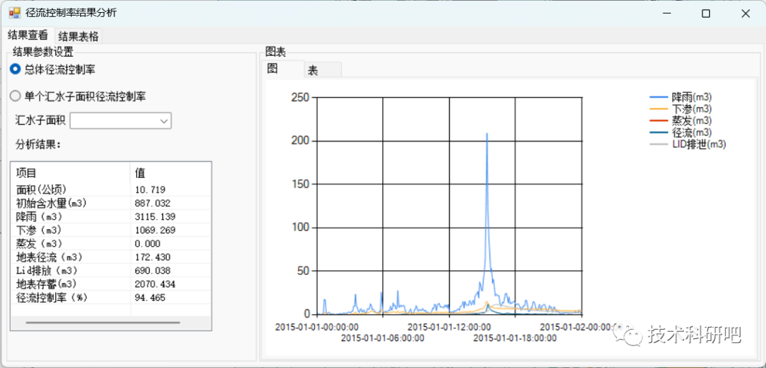Image resolution: width=766 pixels, height=368 pixels.
Task: Click the 2015-01-01-18:00:00 axis label
Action: point(515,338)
